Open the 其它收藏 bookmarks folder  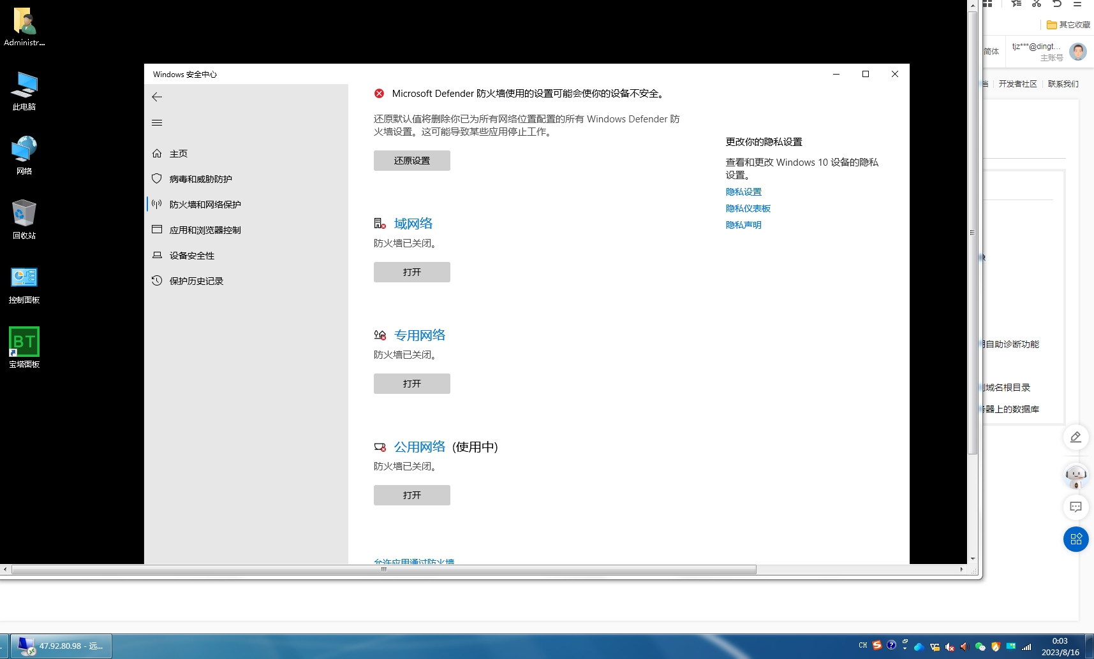pyautogui.click(x=1068, y=25)
